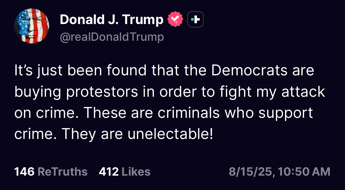This screenshot has width=345, height=190.
Task: Click the red verified checkmark badge
Action: pos(175,19)
